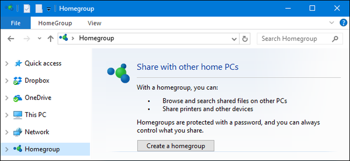350x161 pixels.
Task: Go back with the left arrow
Action: click(11, 39)
